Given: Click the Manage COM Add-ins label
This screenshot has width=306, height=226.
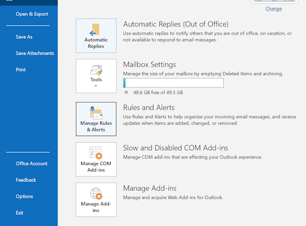Looking at the screenshot, I should click(96, 167).
